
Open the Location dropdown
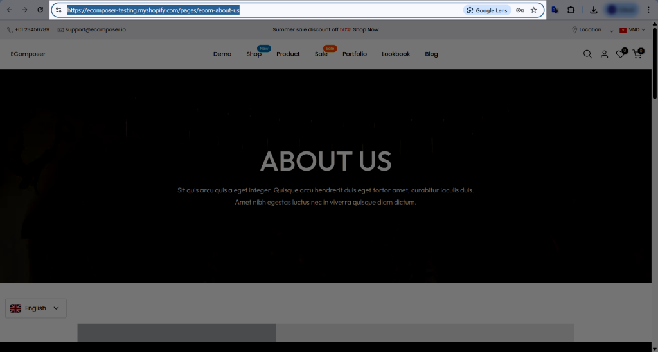click(x=592, y=29)
